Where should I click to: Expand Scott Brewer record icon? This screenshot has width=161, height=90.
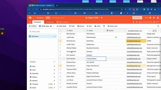[x=64, y=59]
